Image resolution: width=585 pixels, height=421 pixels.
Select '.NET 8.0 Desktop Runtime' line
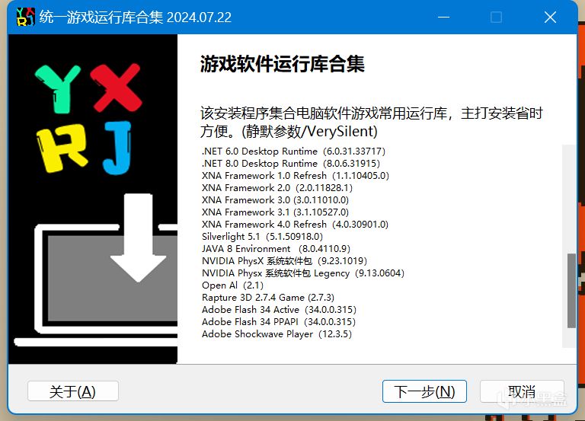[x=291, y=164]
